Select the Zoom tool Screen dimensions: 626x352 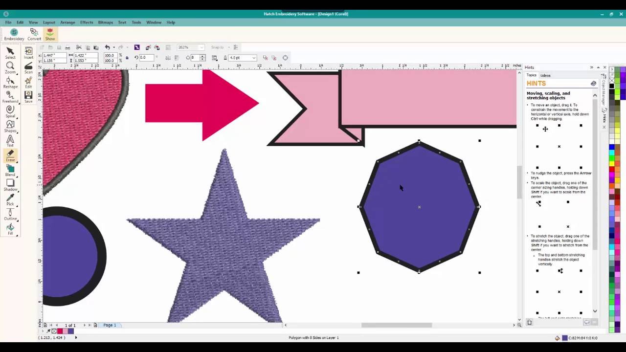click(10, 68)
